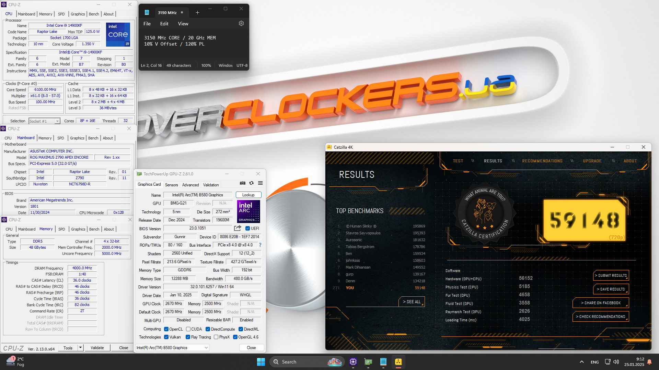Toggle the UEFI checkbox in GPU-Z
The image size is (659, 370).
[x=248, y=229]
